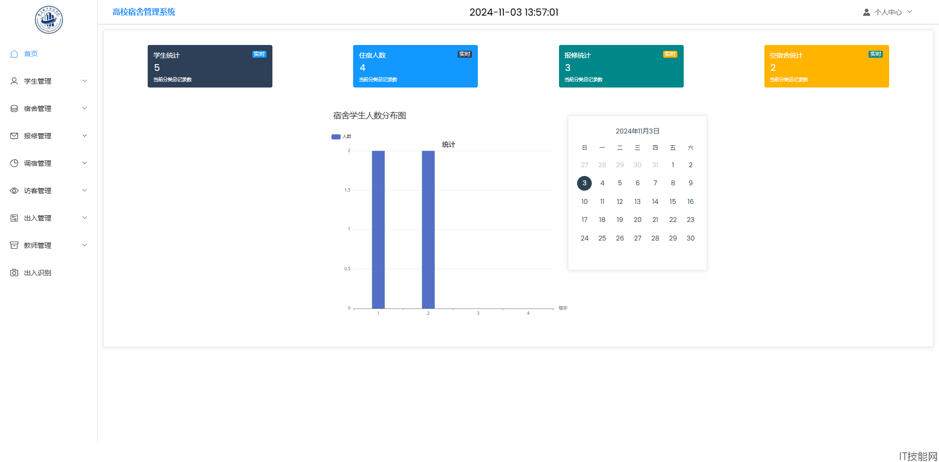The width and height of the screenshot is (939, 462).
Task: Click the 宿舍学生人数分布图 chart title
Action: [x=370, y=116]
